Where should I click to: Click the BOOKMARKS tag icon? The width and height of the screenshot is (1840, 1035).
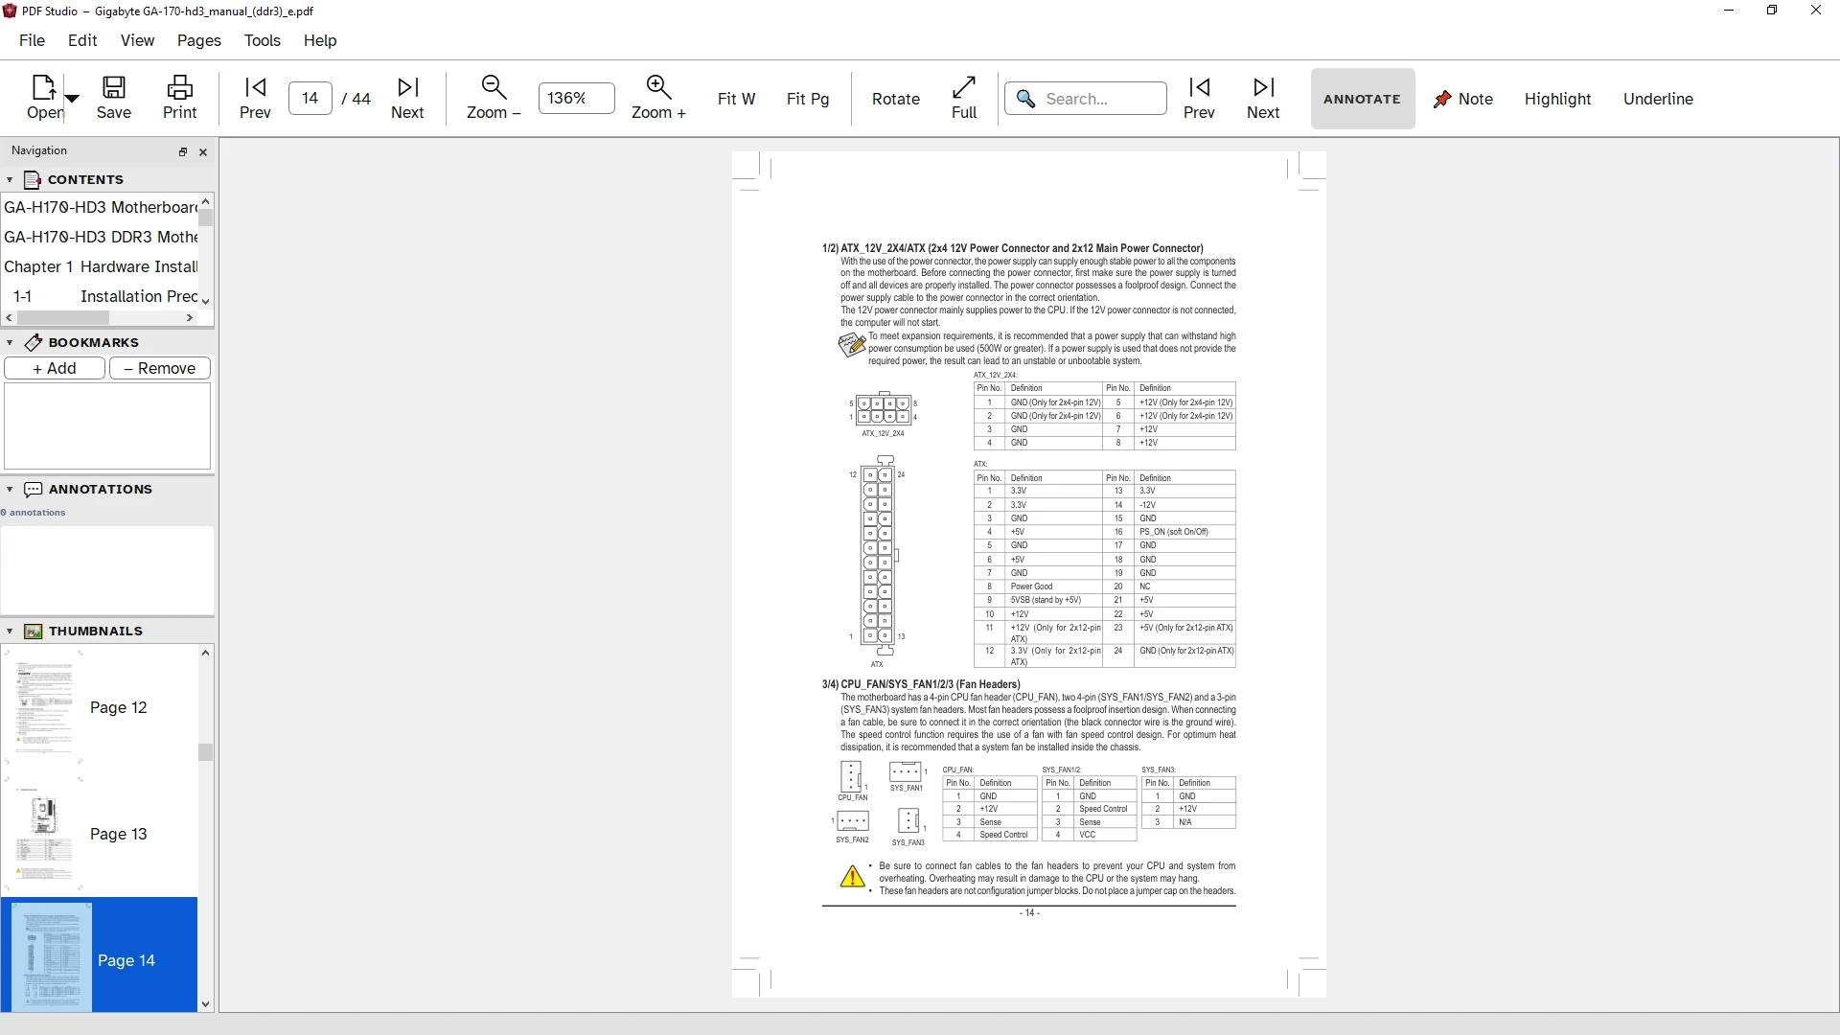[x=33, y=342]
